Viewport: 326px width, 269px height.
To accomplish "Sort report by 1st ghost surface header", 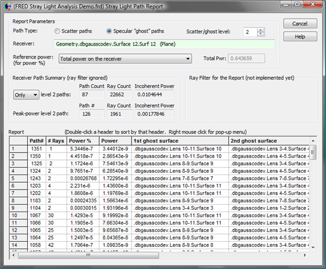I will (x=180, y=141).
